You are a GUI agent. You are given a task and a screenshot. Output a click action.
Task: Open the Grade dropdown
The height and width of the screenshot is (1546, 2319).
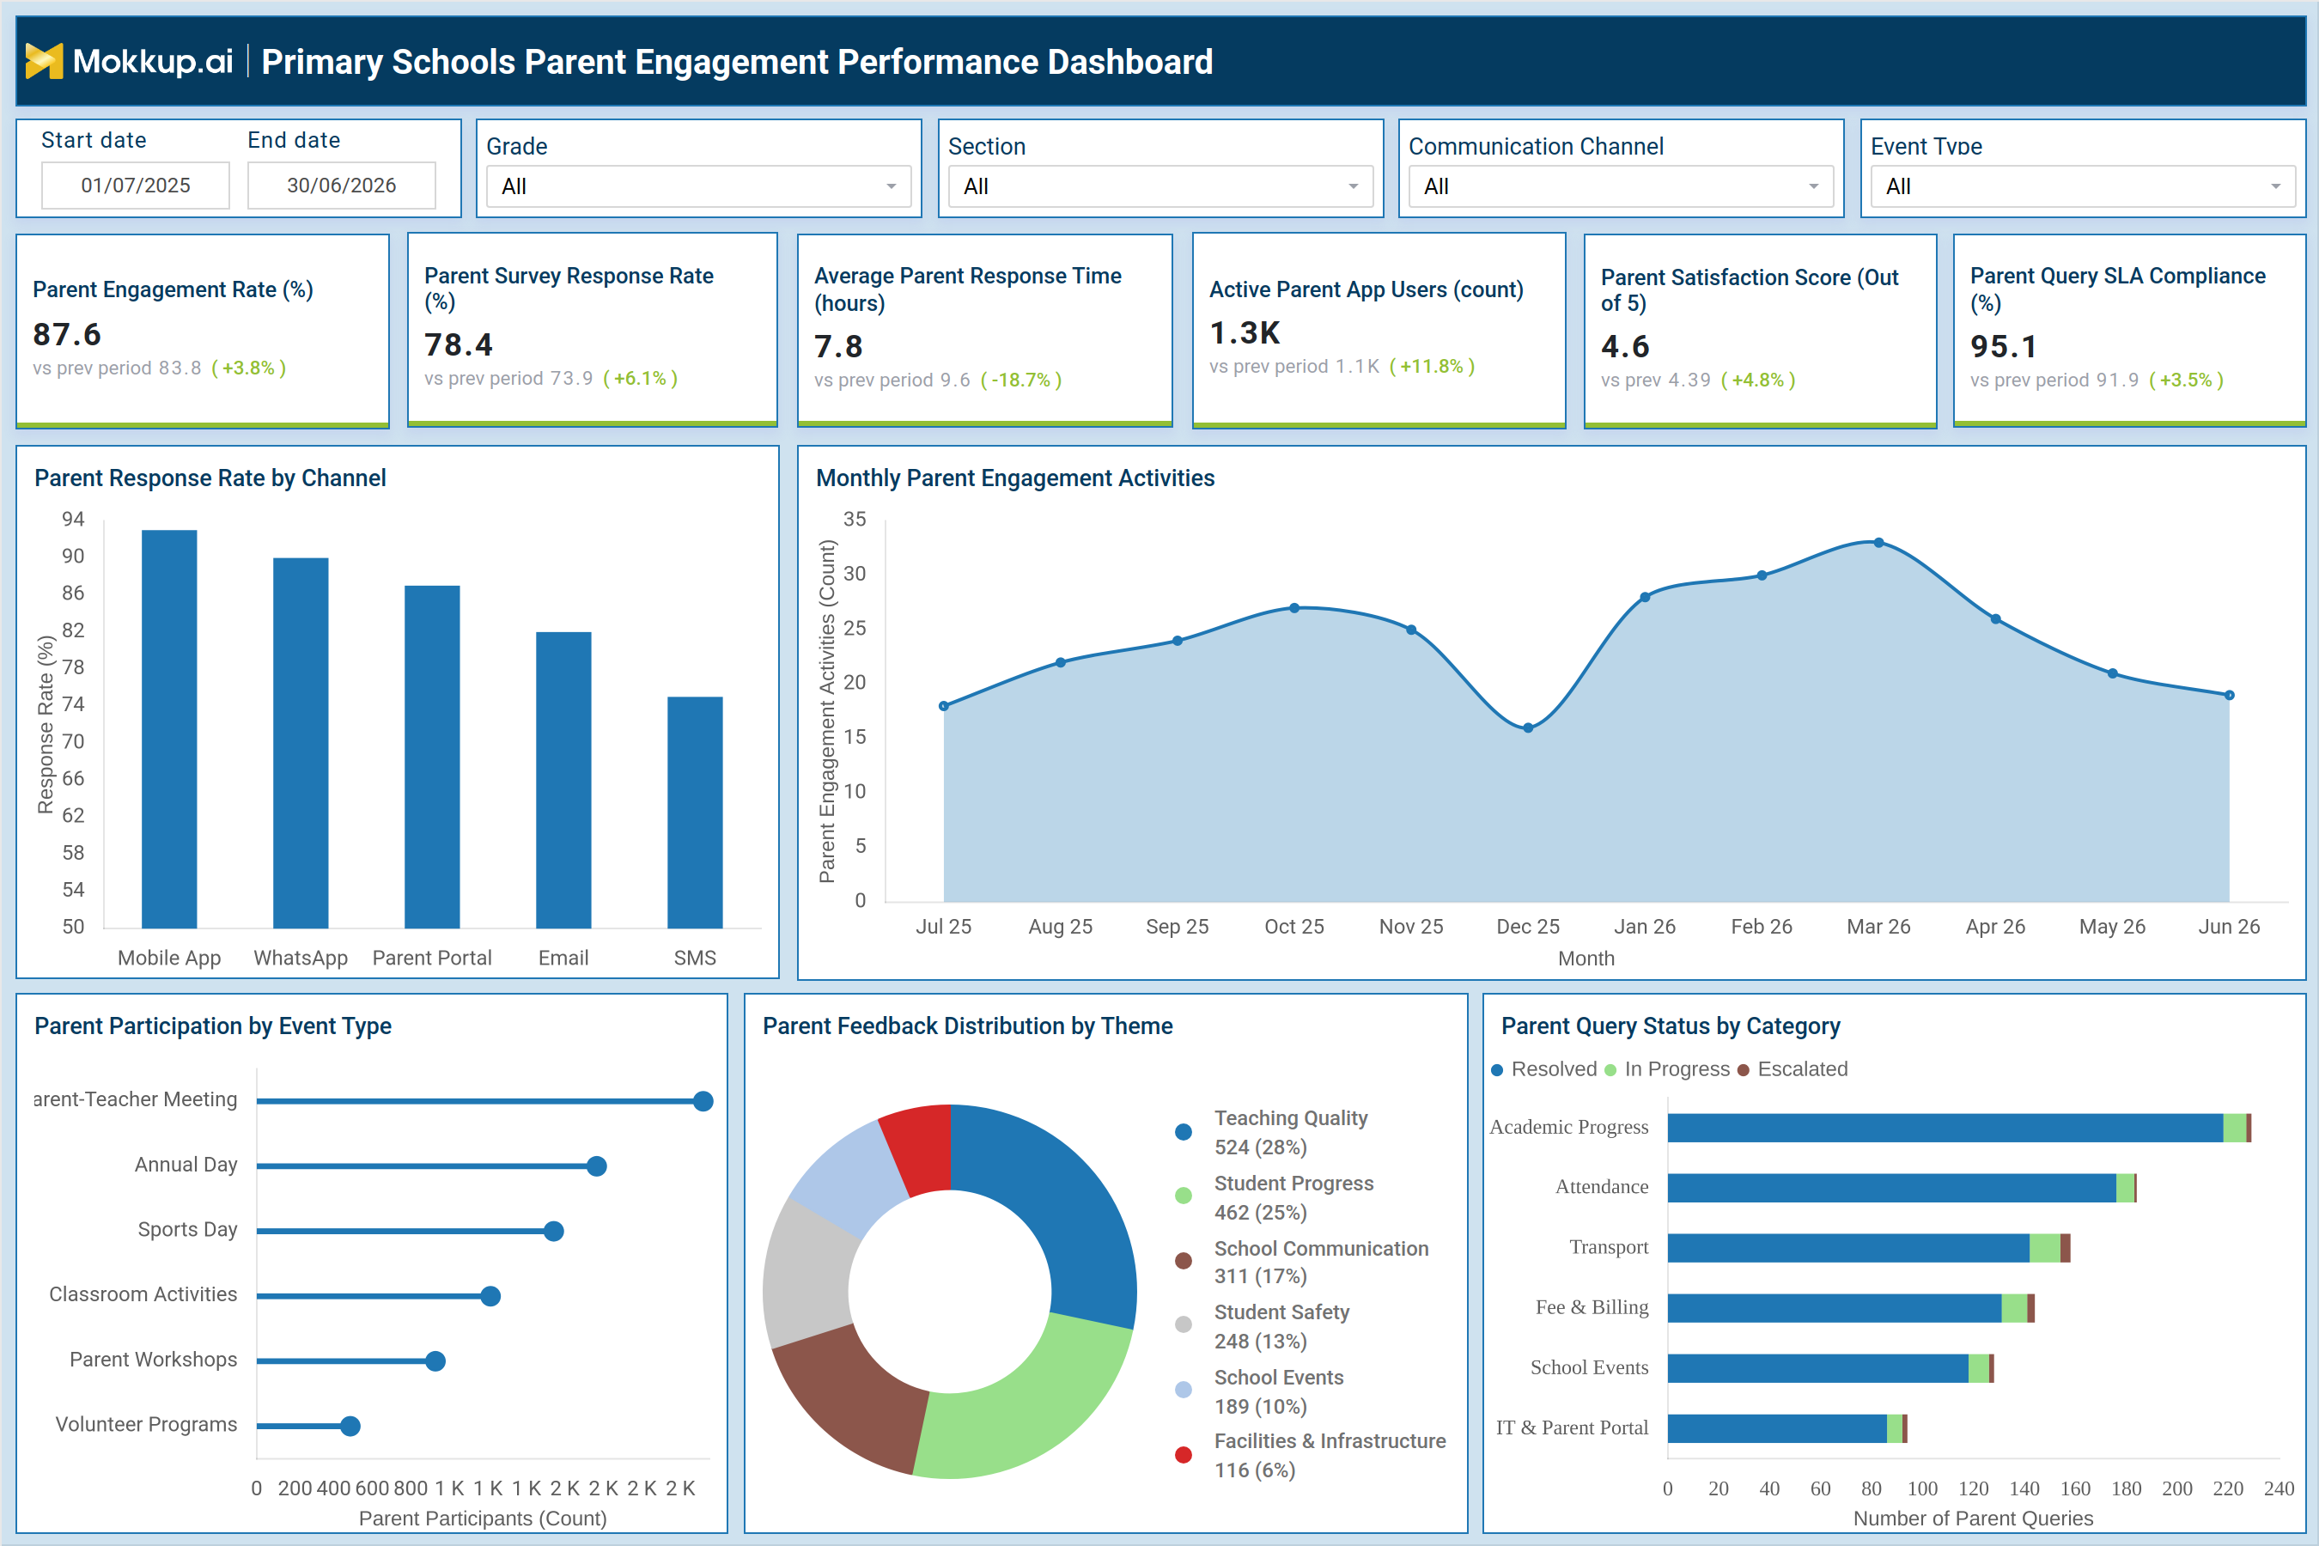[x=698, y=186]
